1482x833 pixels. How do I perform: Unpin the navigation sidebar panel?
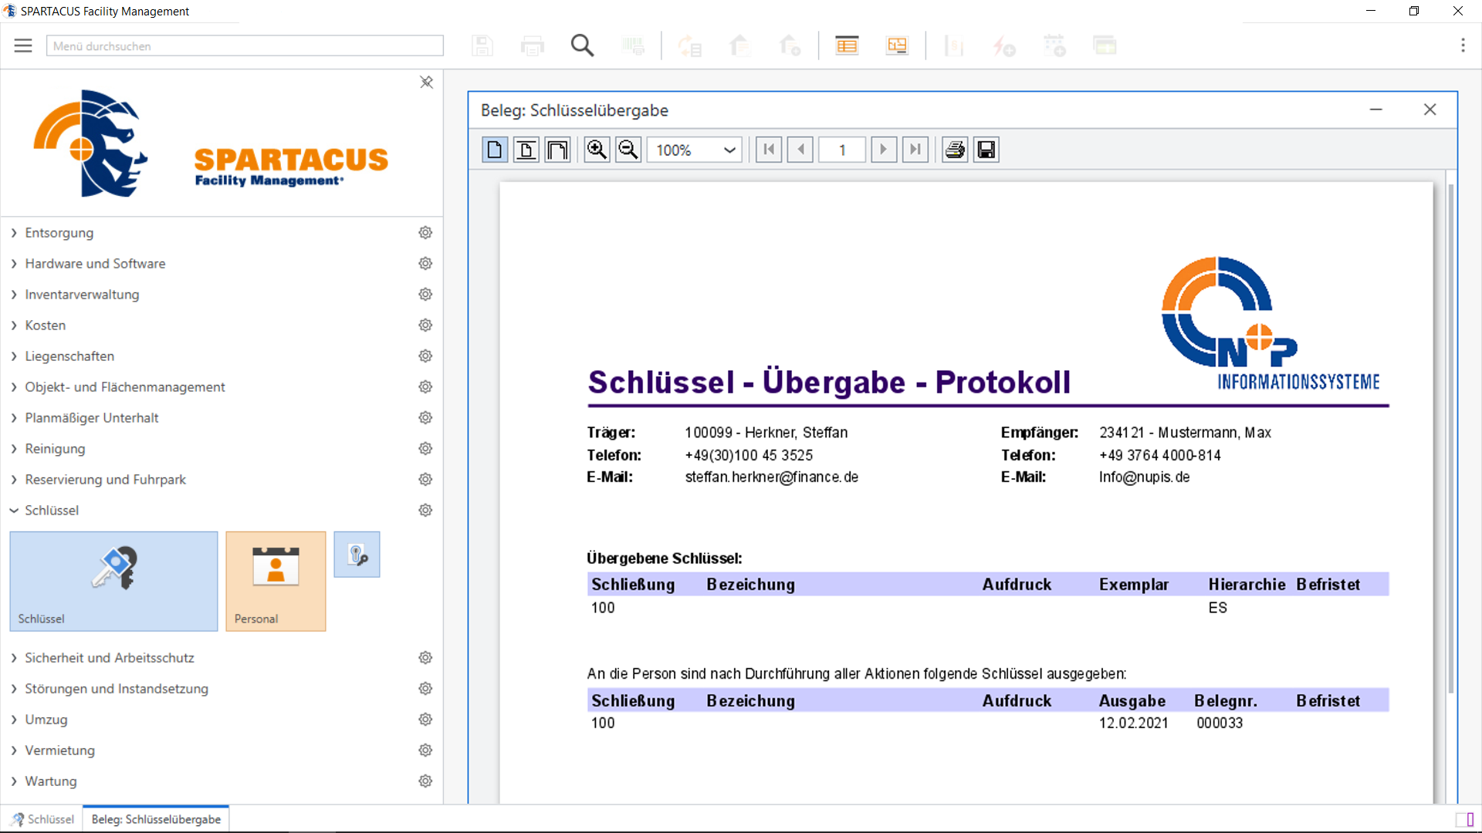(426, 82)
